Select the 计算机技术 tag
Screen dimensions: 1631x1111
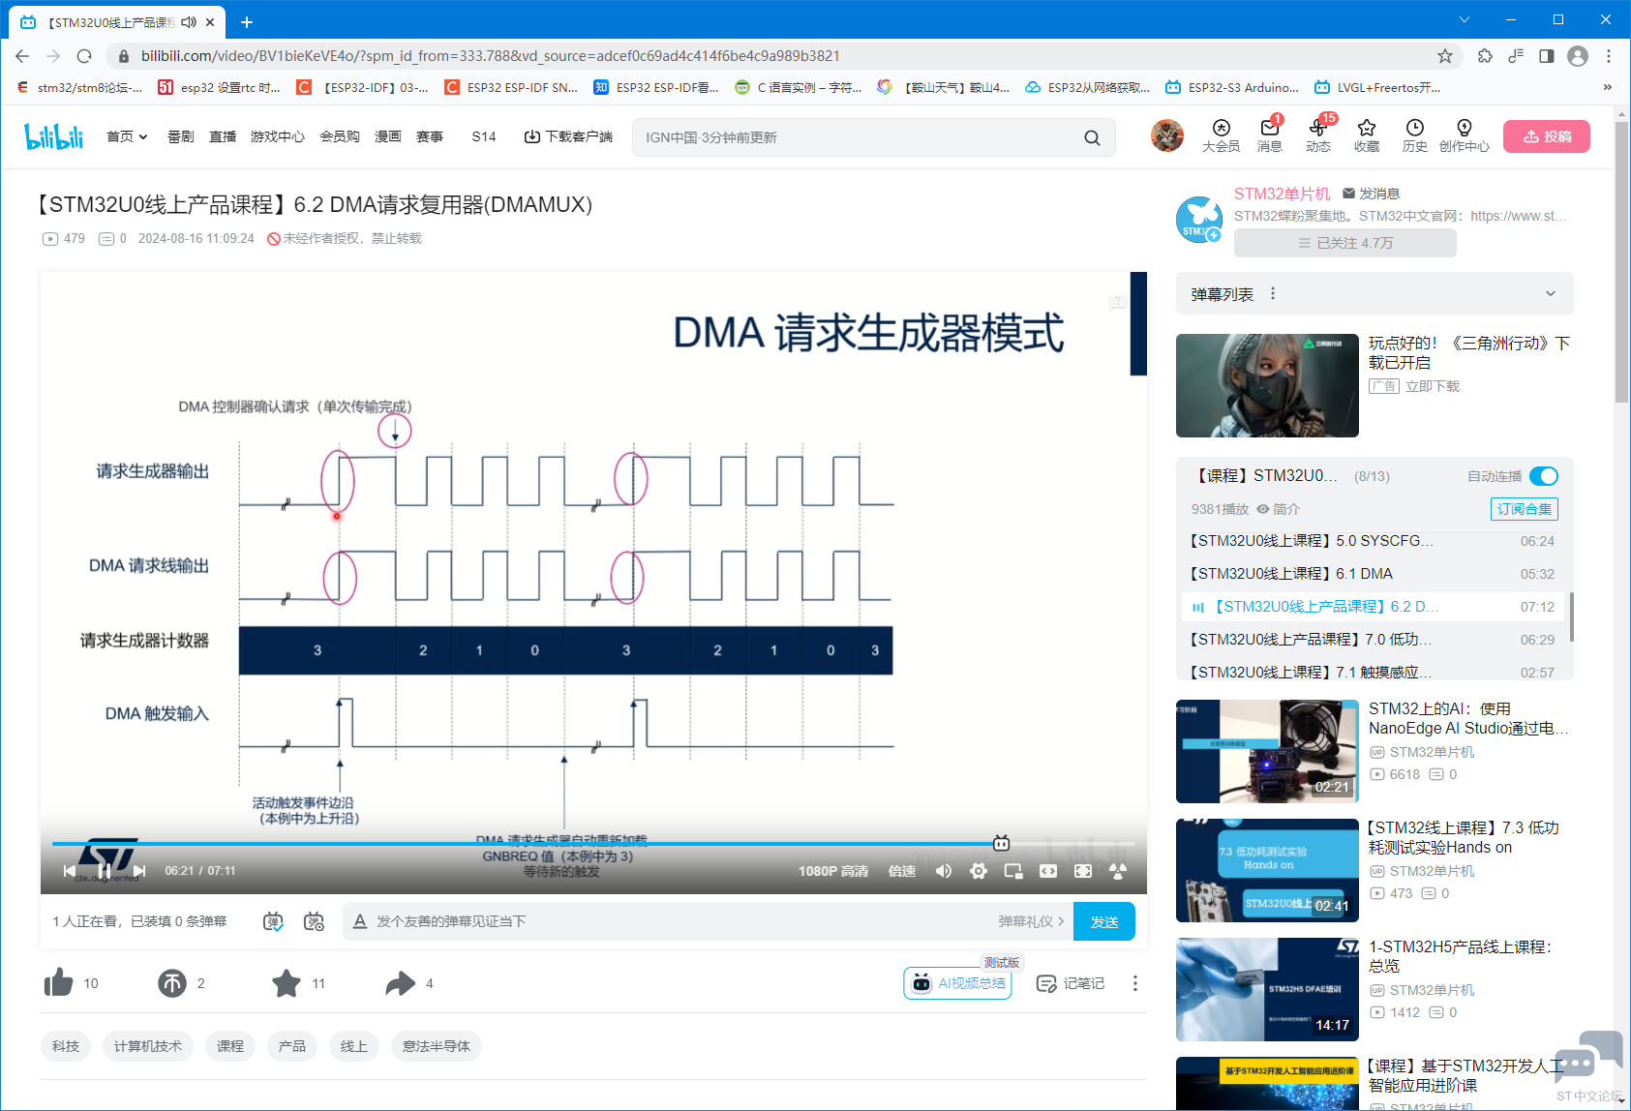[148, 1046]
